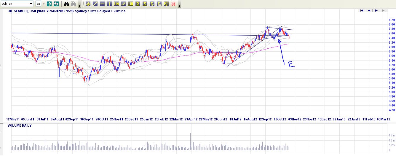The image size is (396, 156).
Task: Select the Fx Fibonacci tool icon
Action: click(x=159, y=4)
